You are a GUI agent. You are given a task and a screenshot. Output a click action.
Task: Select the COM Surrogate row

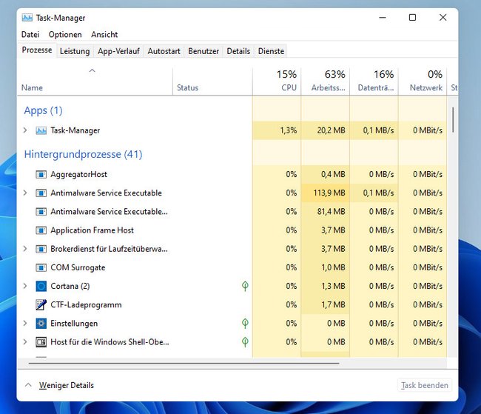click(x=232, y=267)
